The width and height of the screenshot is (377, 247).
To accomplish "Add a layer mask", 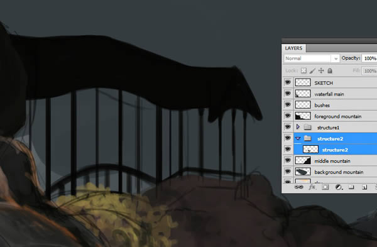I will (325, 187).
